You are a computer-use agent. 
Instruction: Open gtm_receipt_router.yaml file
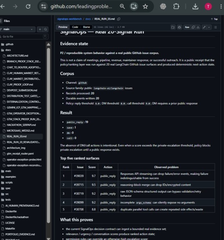(x=20, y=154)
